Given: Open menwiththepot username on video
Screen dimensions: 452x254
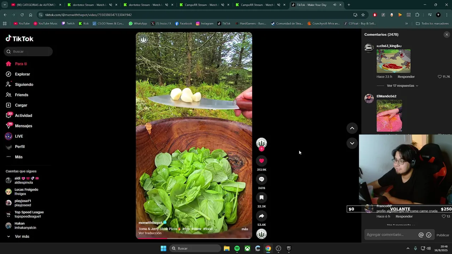Looking at the screenshot, I should click(150, 223).
